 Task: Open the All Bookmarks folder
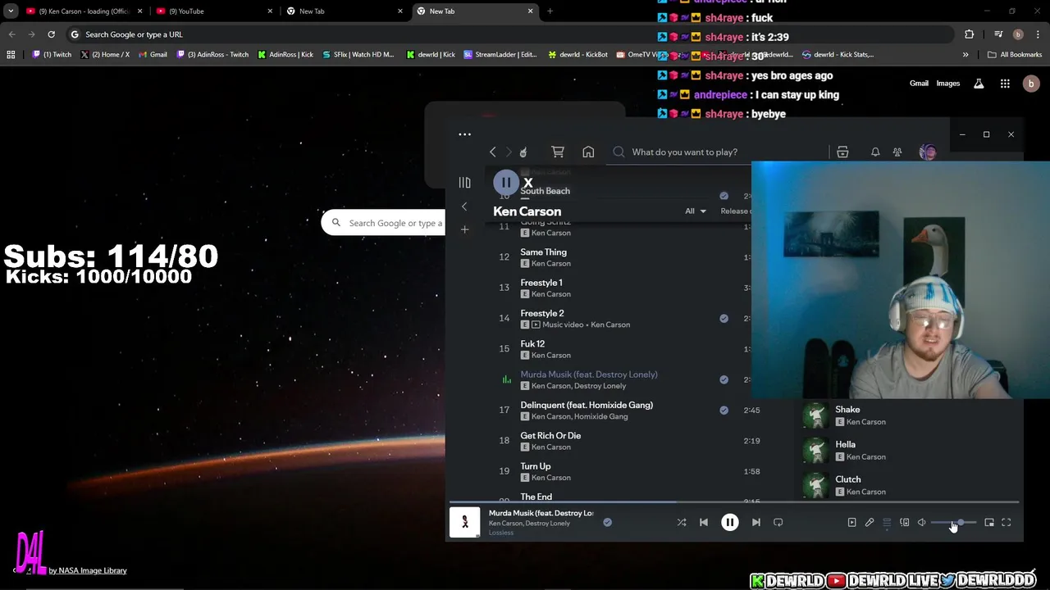(x=1015, y=55)
